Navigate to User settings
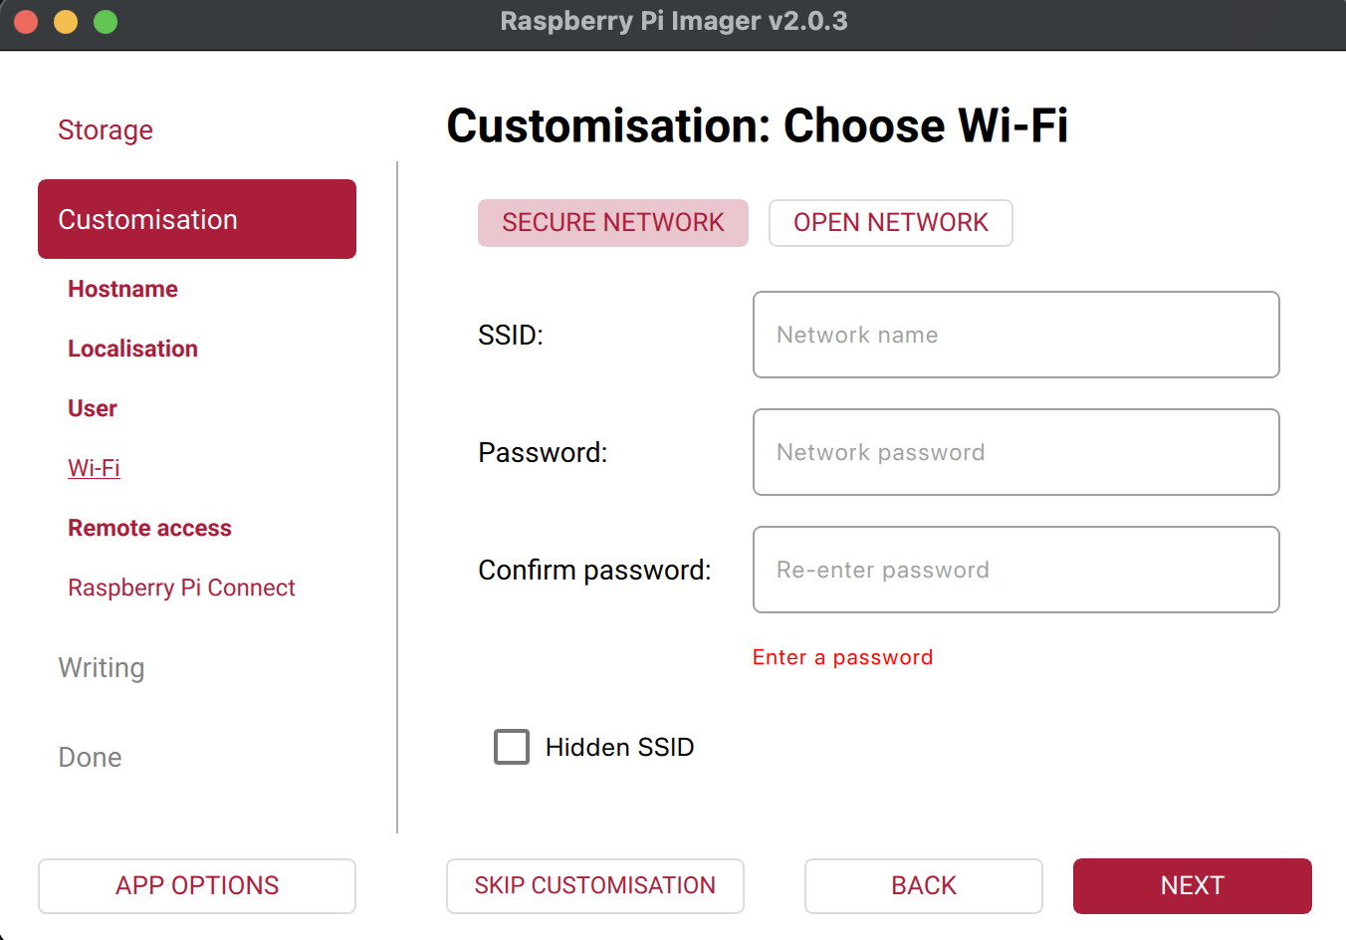The width and height of the screenshot is (1346, 940). 93,408
